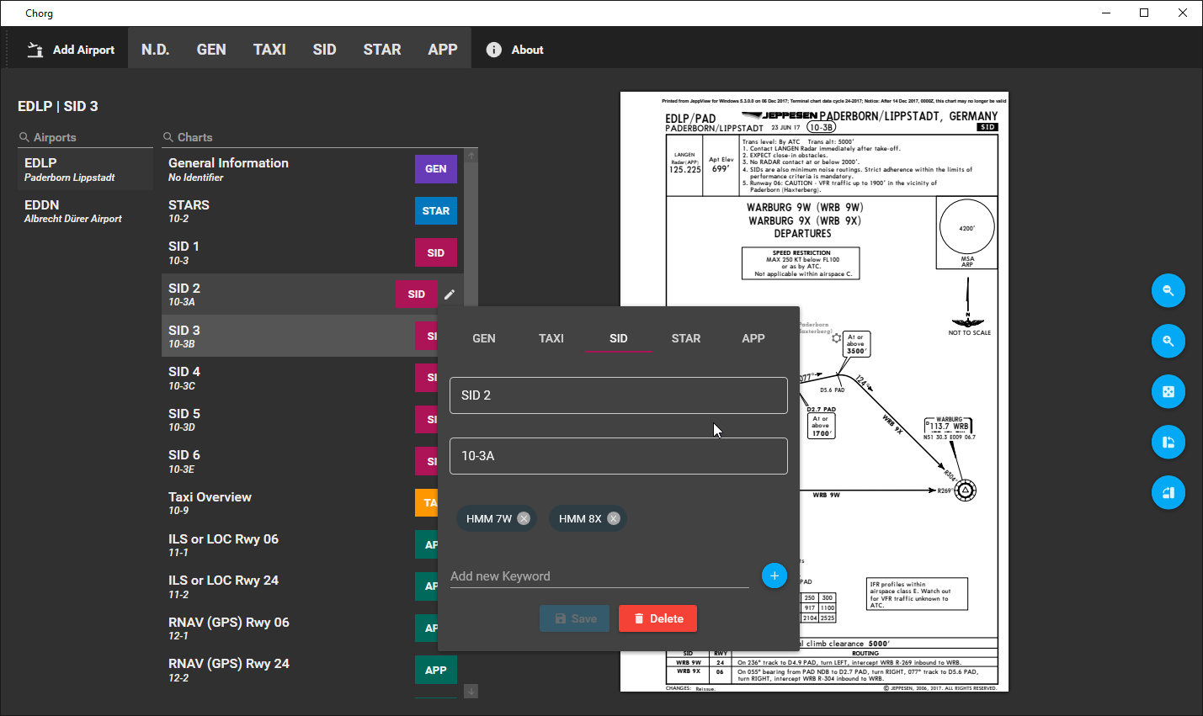
Task: Open the RNAV (GPS) Rwy 06 chart
Action: pyautogui.click(x=300, y=628)
